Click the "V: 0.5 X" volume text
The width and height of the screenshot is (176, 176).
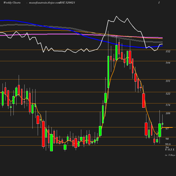coord(170,150)
